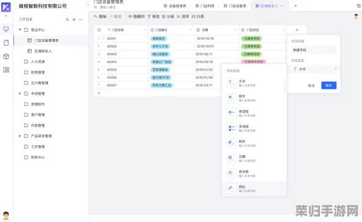The image size is (362, 222).
Task: Click the plus icon in 工作目录 header
Action: [x=74, y=19]
